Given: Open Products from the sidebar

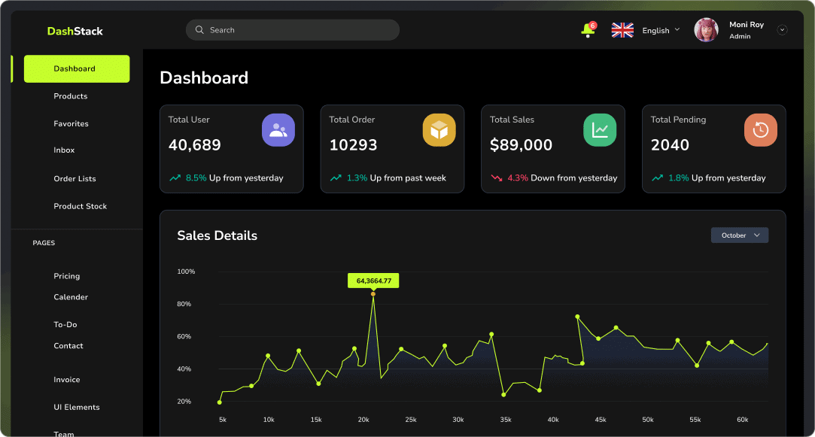Looking at the screenshot, I should coord(71,96).
